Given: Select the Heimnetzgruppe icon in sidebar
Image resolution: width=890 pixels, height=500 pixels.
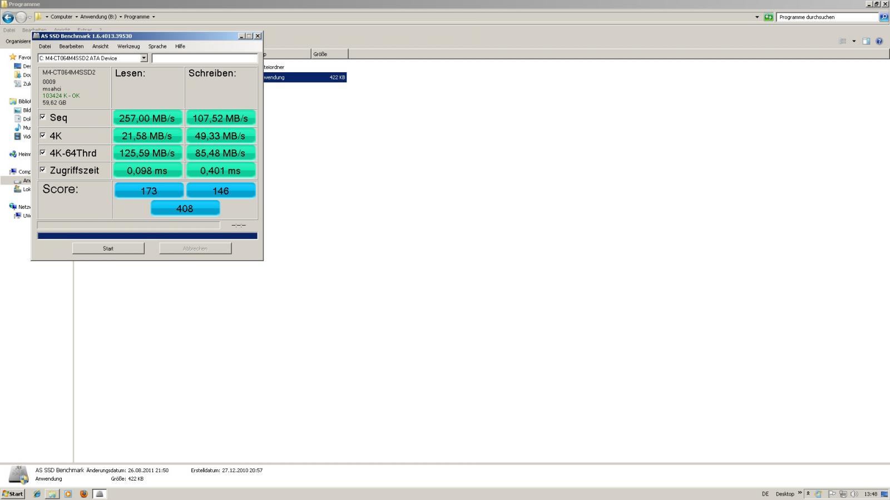Looking at the screenshot, I should pos(13,154).
